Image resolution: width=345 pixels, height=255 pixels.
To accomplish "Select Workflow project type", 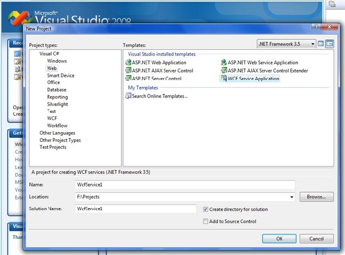I will 57,126.
